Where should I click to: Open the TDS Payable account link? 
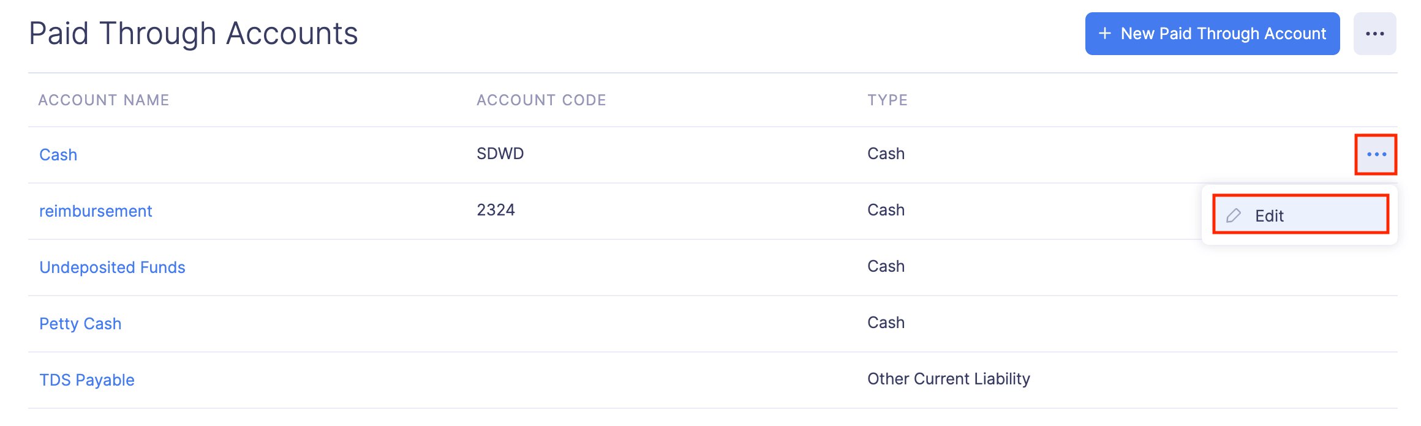[87, 380]
